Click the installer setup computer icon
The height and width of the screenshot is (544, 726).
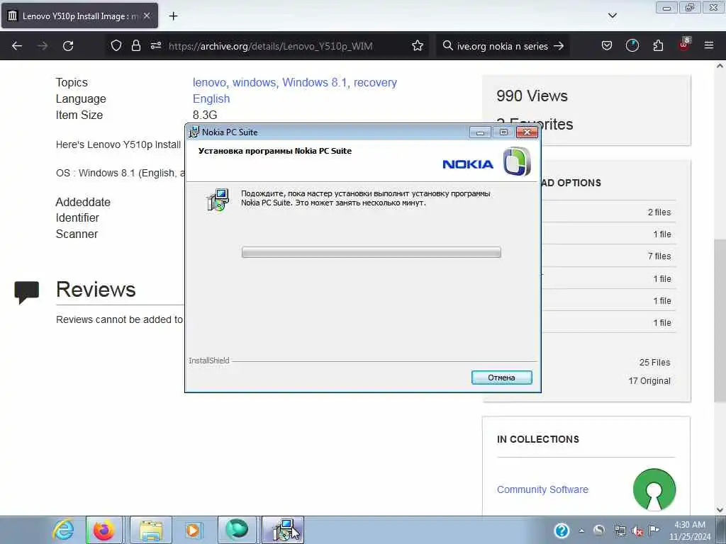coord(218,200)
